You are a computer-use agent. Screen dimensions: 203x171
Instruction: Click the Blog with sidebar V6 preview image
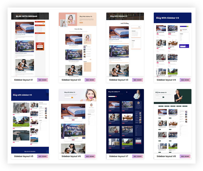point(77,121)
